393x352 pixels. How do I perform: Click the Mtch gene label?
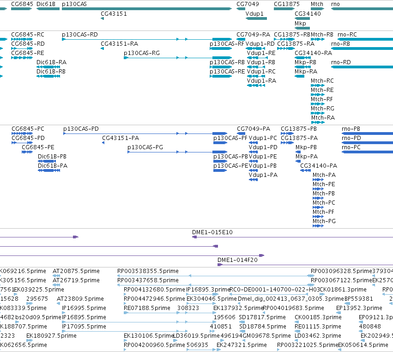coord(317,4)
